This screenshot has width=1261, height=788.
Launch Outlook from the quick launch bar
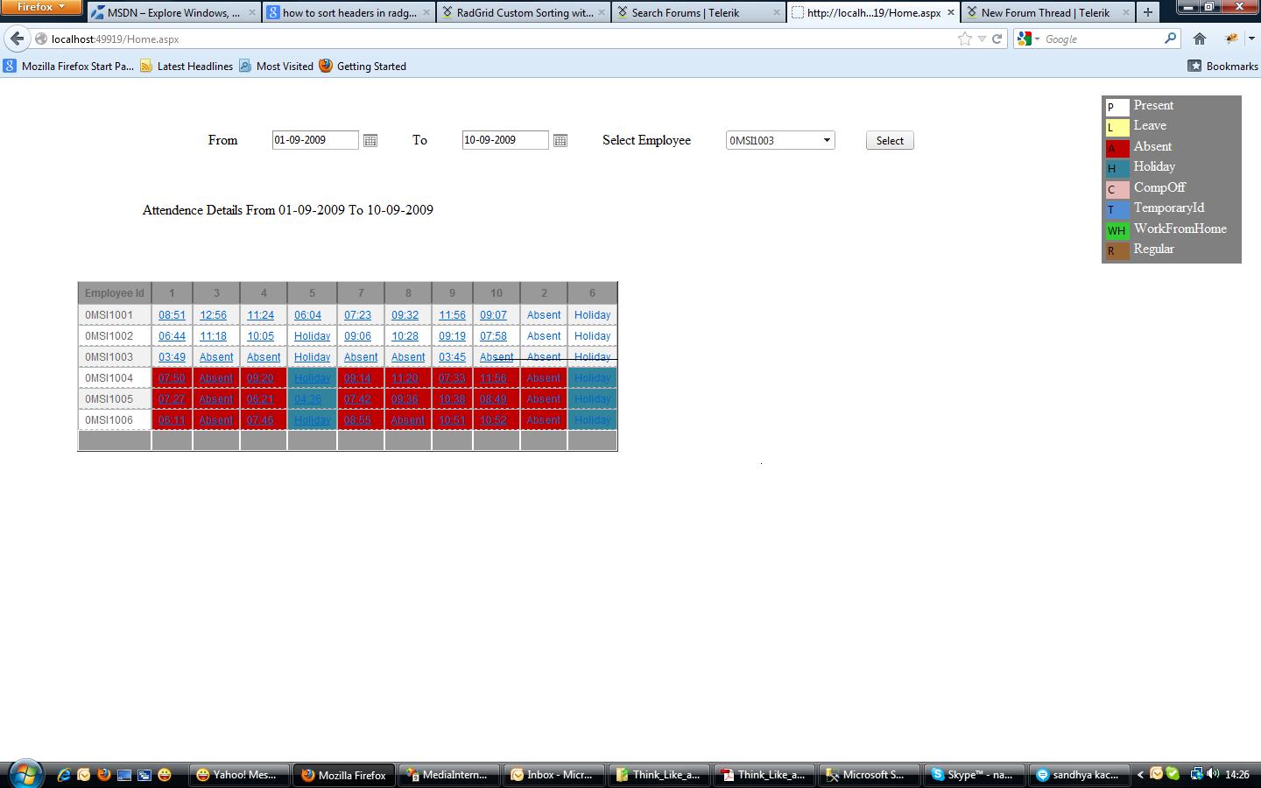[x=83, y=775]
